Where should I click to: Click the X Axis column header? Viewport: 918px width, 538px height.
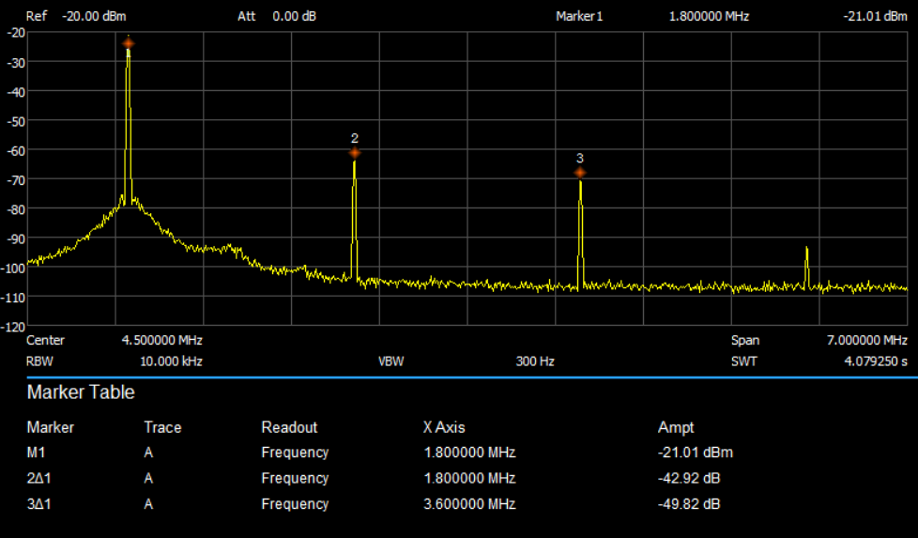tap(444, 427)
